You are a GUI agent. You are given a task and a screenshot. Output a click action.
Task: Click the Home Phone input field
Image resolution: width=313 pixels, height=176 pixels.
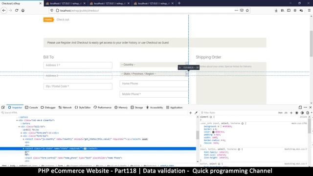tap(154, 84)
